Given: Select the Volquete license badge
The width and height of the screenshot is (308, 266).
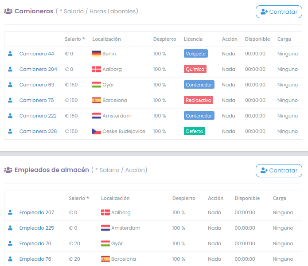Looking at the screenshot, I should pyautogui.click(x=195, y=54).
